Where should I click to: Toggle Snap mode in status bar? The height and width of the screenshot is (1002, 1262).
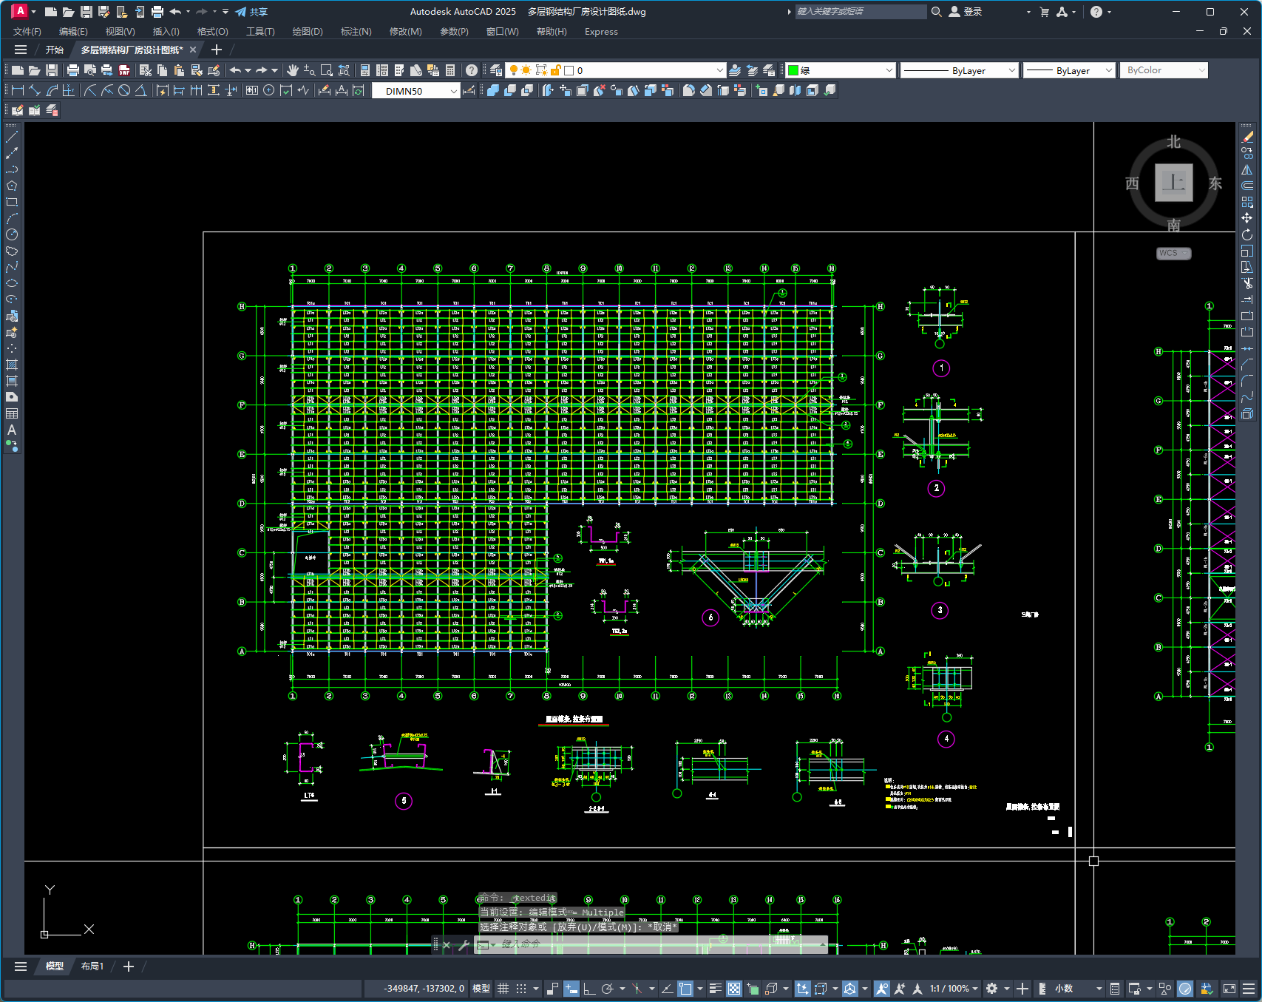(x=521, y=989)
